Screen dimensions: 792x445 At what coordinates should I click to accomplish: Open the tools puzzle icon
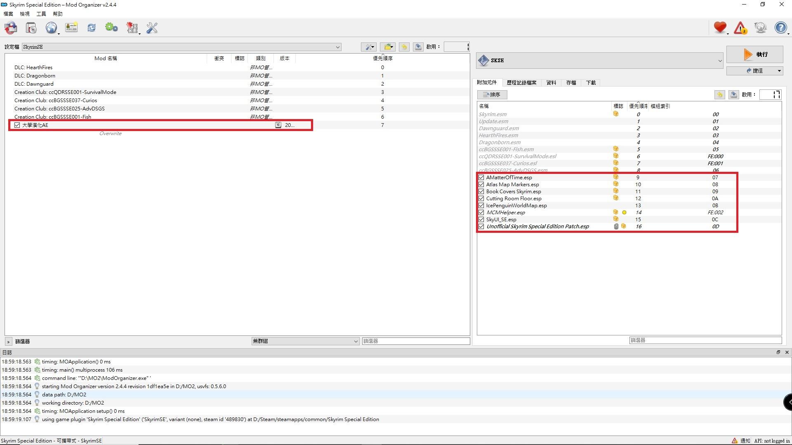pyautogui.click(x=132, y=28)
